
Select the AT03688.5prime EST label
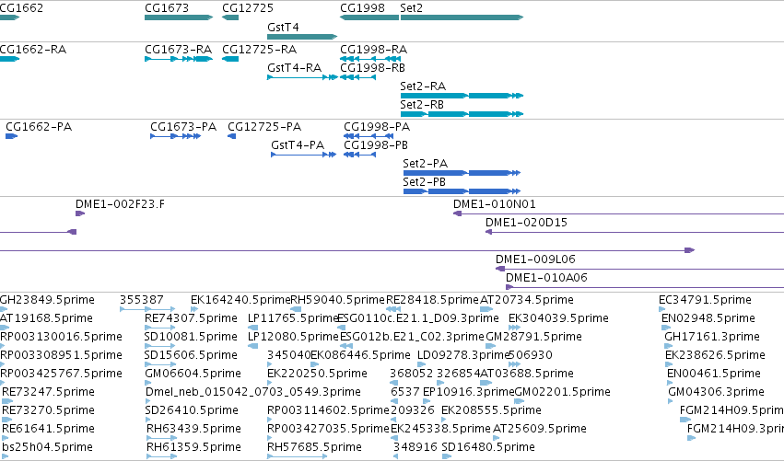click(x=526, y=375)
